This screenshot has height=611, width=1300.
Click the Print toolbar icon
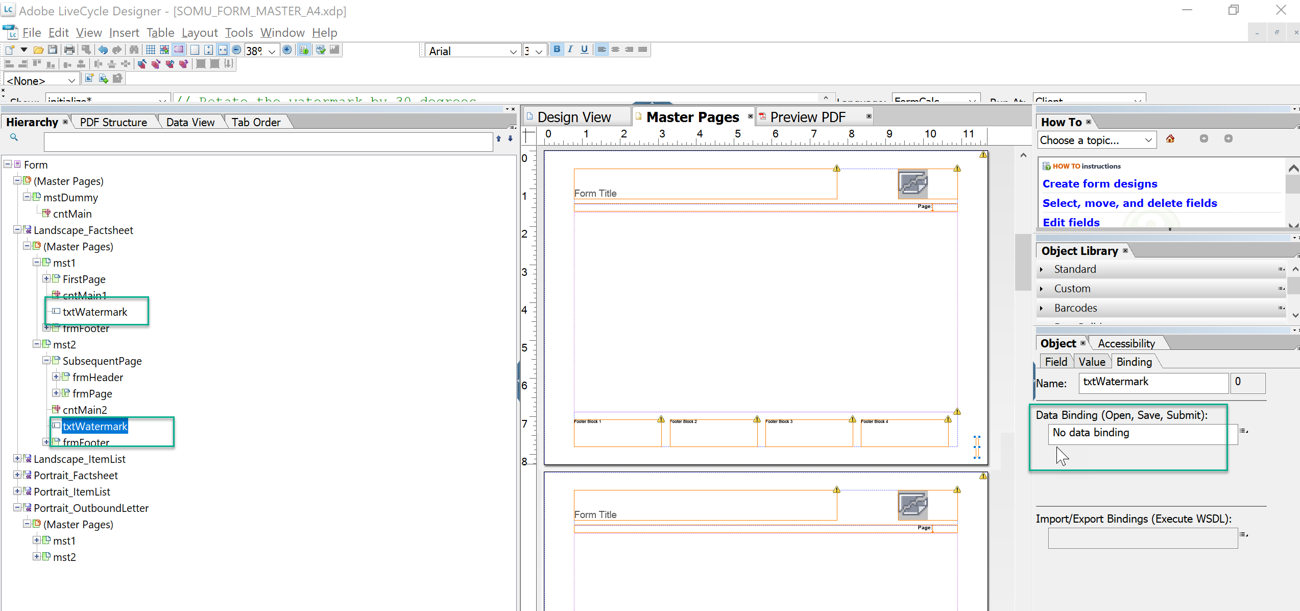pos(69,50)
